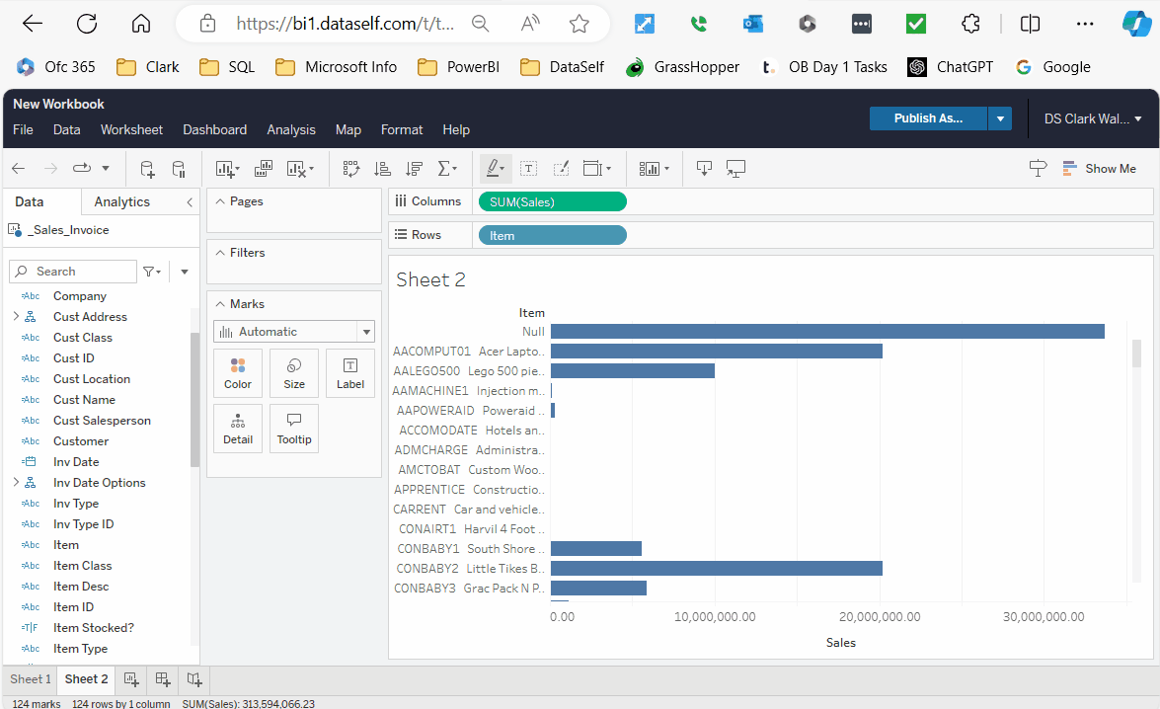The height and width of the screenshot is (709, 1160).
Task: Toggle the Show Mark Labels button
Action: click(528, 169)
